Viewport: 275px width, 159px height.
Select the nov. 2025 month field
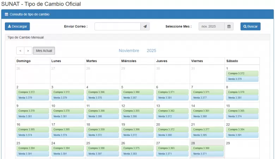coord(211,26)
